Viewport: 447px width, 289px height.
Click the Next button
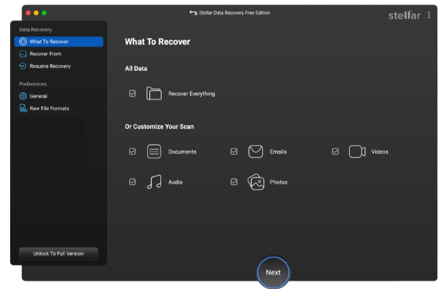[273, 272]
